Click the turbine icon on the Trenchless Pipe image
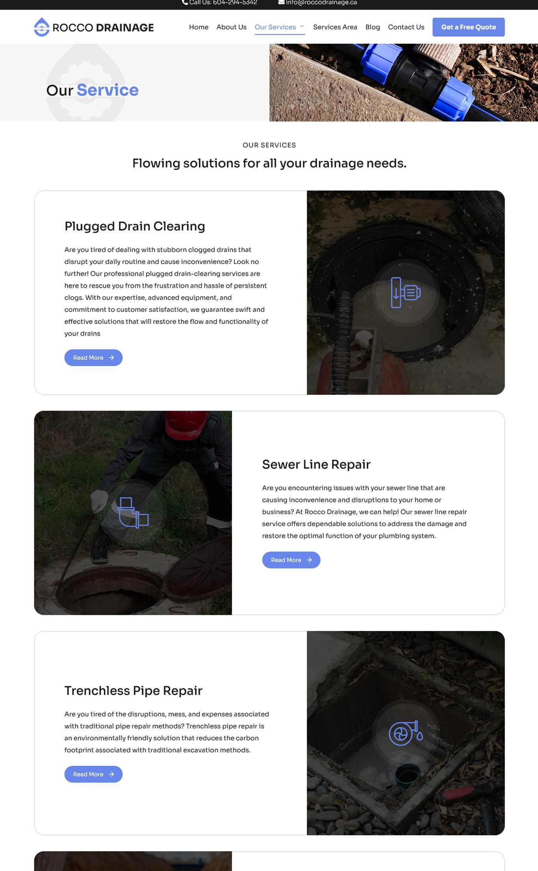 coord(406,733)
